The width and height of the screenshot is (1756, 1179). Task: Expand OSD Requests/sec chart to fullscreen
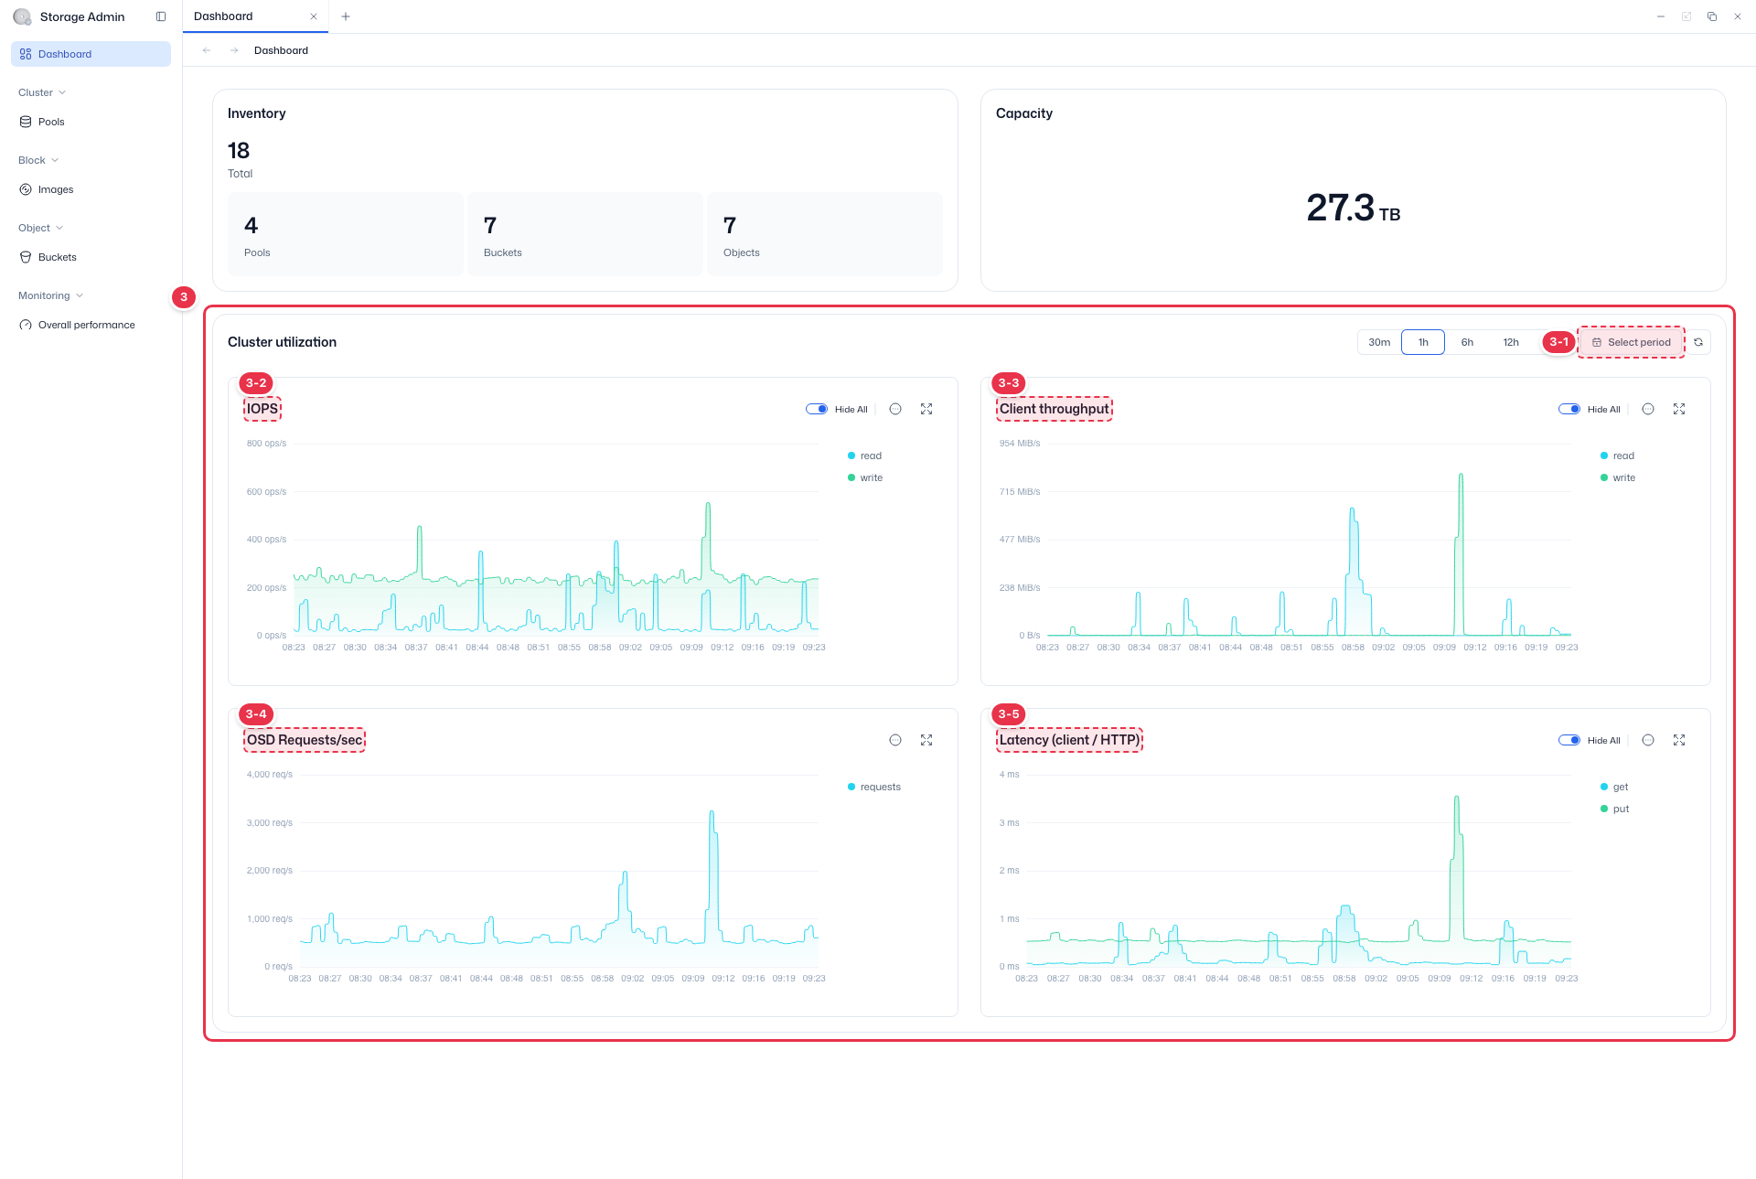coord(926,740)
